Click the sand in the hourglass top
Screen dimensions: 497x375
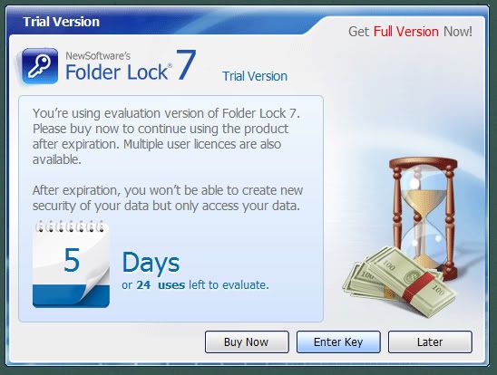tap(424, 198)
